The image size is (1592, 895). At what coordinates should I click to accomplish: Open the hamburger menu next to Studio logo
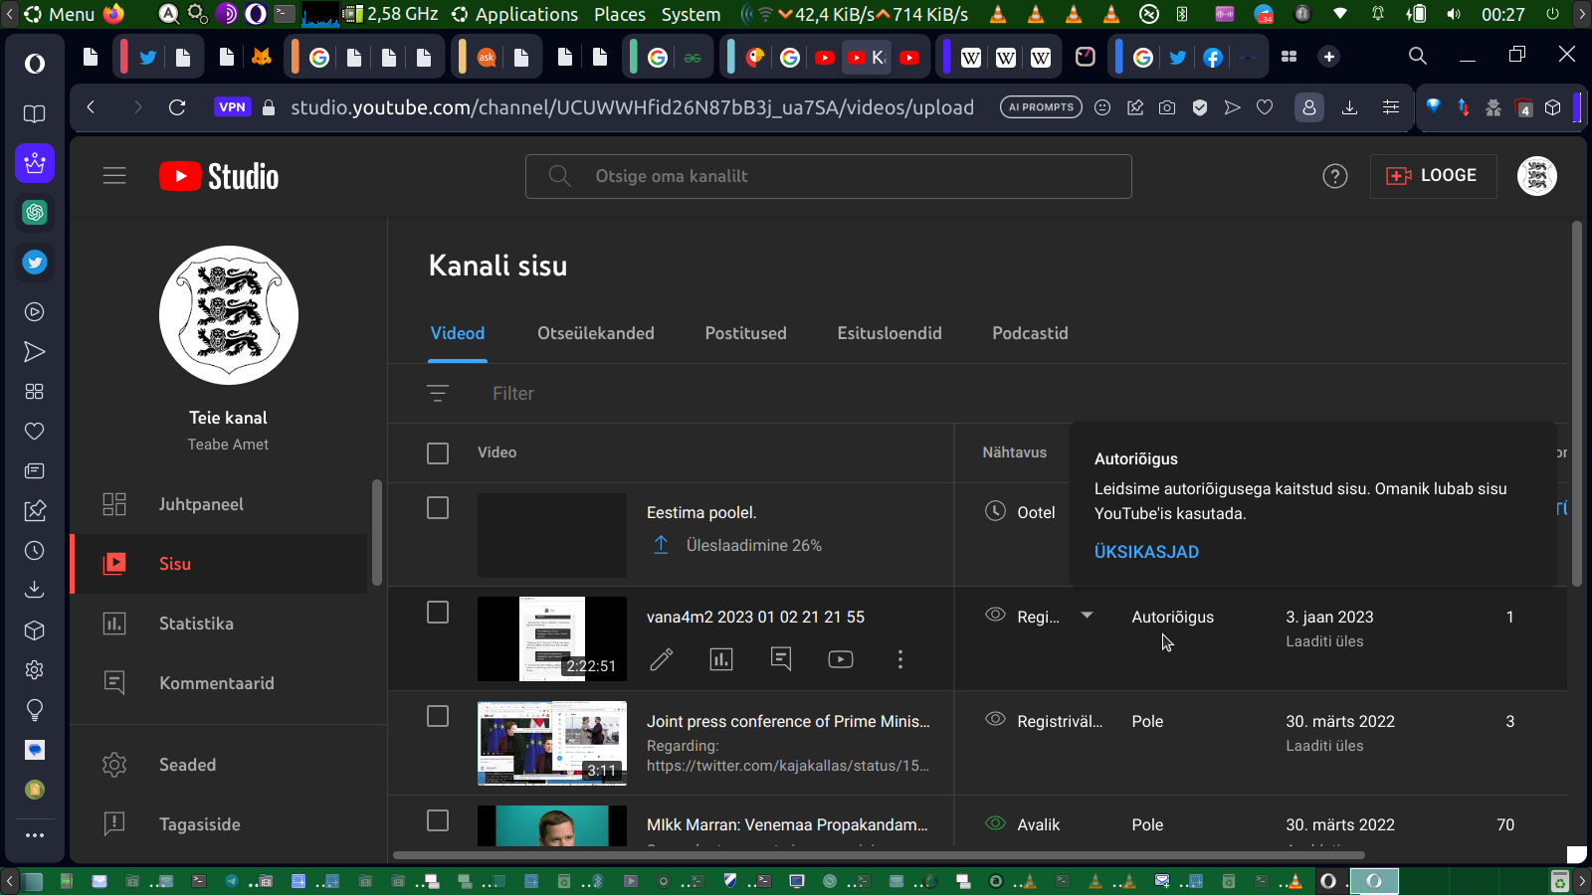(x=114, y=176)
